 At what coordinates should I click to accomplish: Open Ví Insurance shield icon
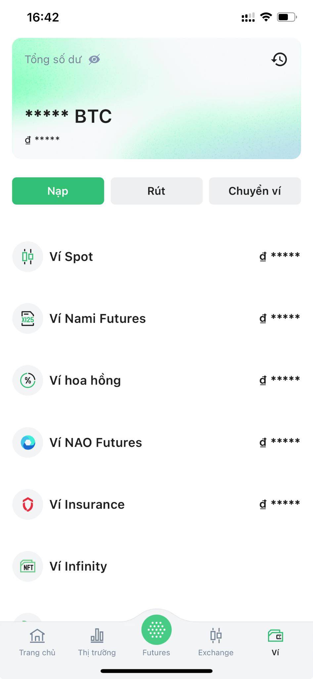tap(28, 504)
